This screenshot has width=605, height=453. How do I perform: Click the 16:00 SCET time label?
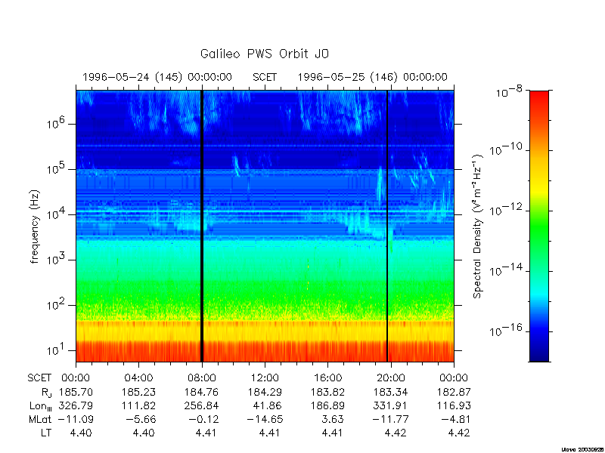point(328,378)
